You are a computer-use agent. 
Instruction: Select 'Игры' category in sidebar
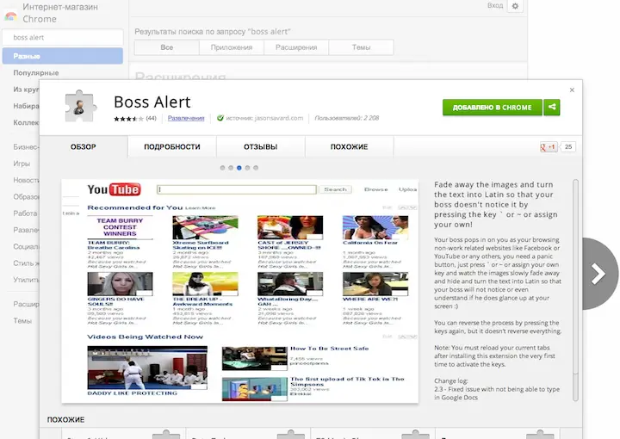[x=22, y=164]
